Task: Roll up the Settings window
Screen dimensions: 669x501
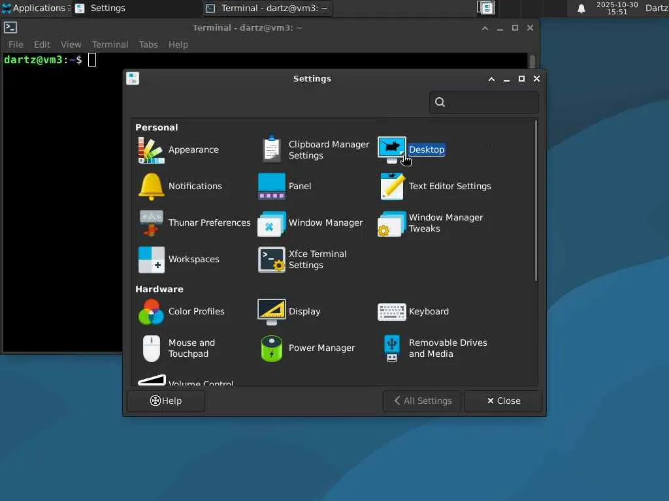Action: tap(491, 79)
